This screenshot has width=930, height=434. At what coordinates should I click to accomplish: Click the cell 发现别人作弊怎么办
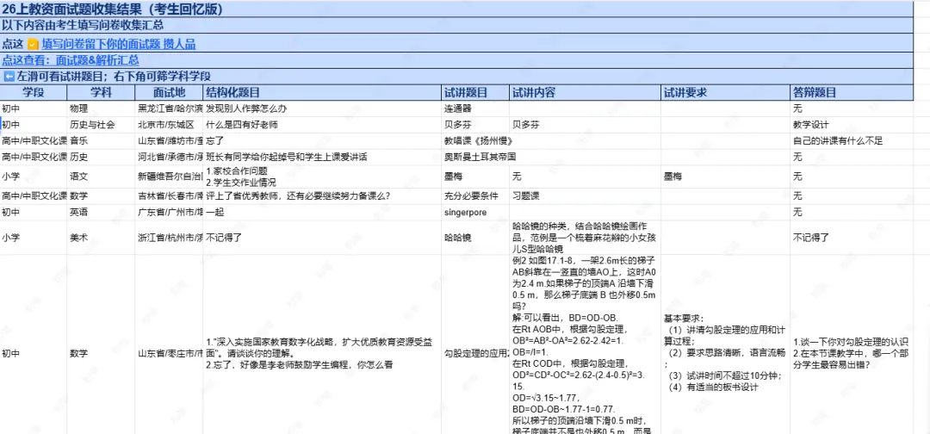[x=323, y=108]
